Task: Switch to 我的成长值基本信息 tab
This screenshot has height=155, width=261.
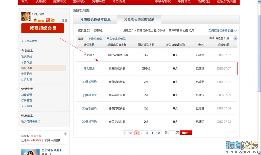Action: [95, 19]
